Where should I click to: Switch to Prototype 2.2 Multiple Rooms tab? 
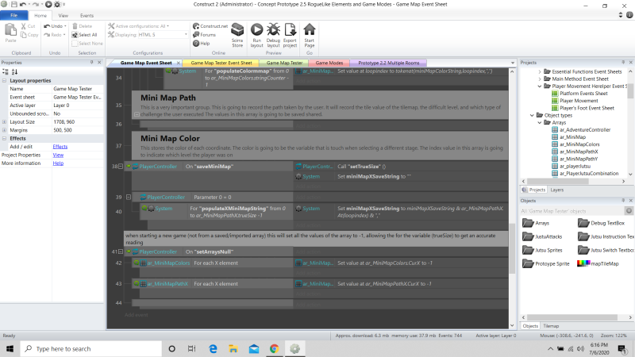pyautogui.click(x=388, y=63)
